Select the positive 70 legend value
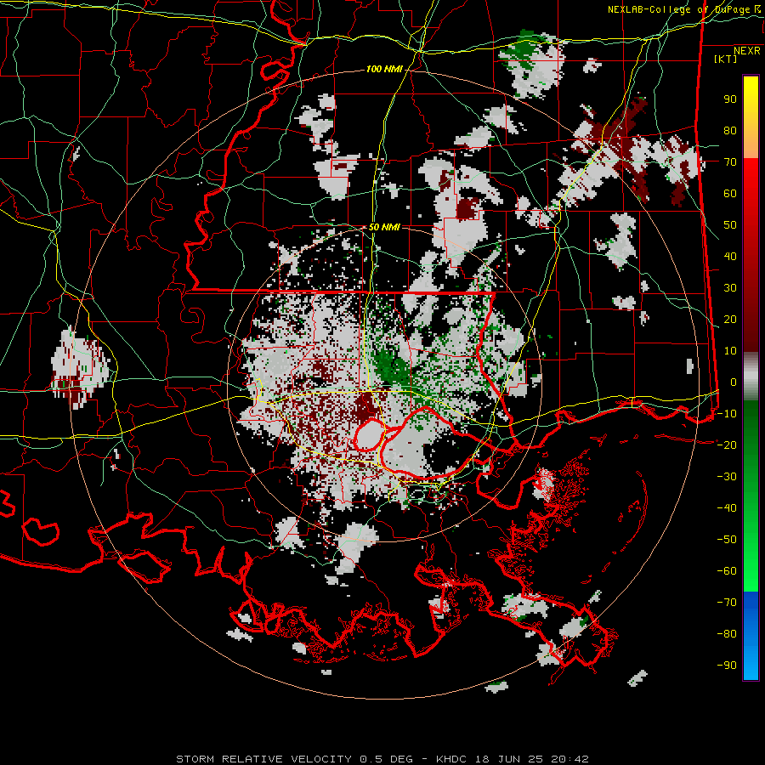The height and width of the screenshot is (765, 765). 730,162
